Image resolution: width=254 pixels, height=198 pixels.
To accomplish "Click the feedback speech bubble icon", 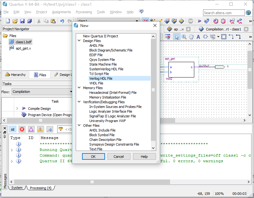I will pos(141,11).
